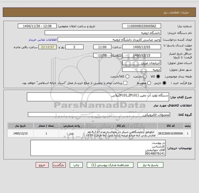Click the page title جزئیات اطلاعات نیاز
The width and height of the screenshot is (199, 193).
[176, 12]
